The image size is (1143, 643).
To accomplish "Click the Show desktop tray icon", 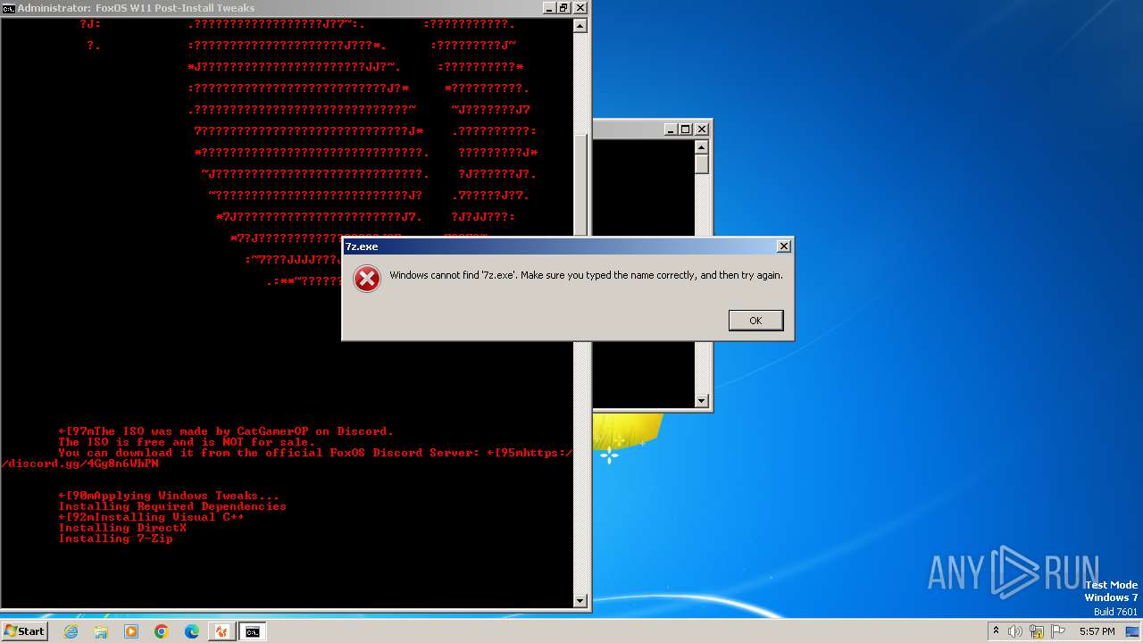I will coord(1132,631).
